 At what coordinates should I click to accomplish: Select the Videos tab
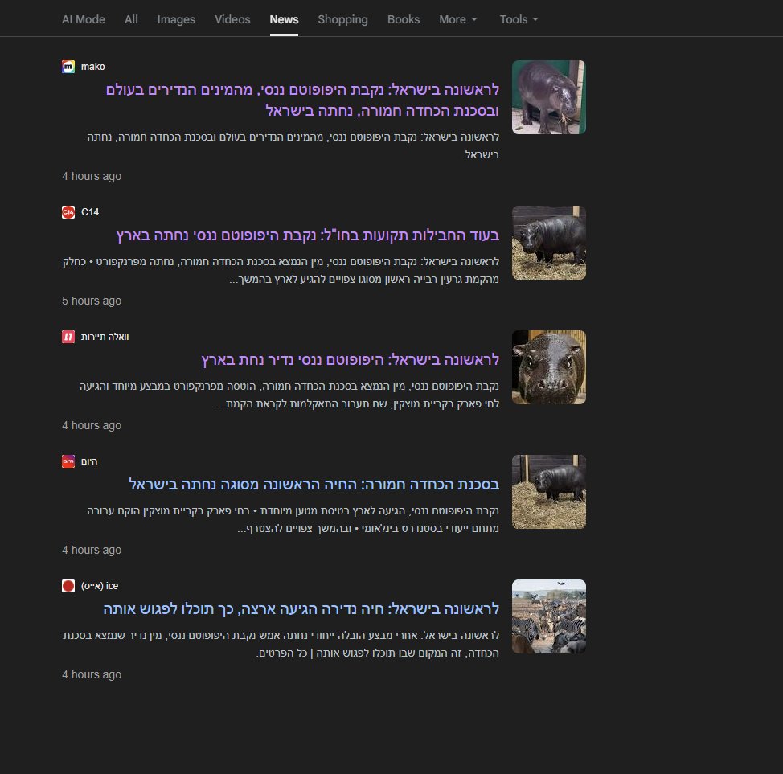[x=232, y=19]
